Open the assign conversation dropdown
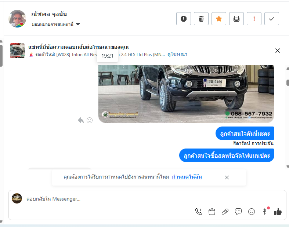The image size is (289, 227). pos(56,24)
